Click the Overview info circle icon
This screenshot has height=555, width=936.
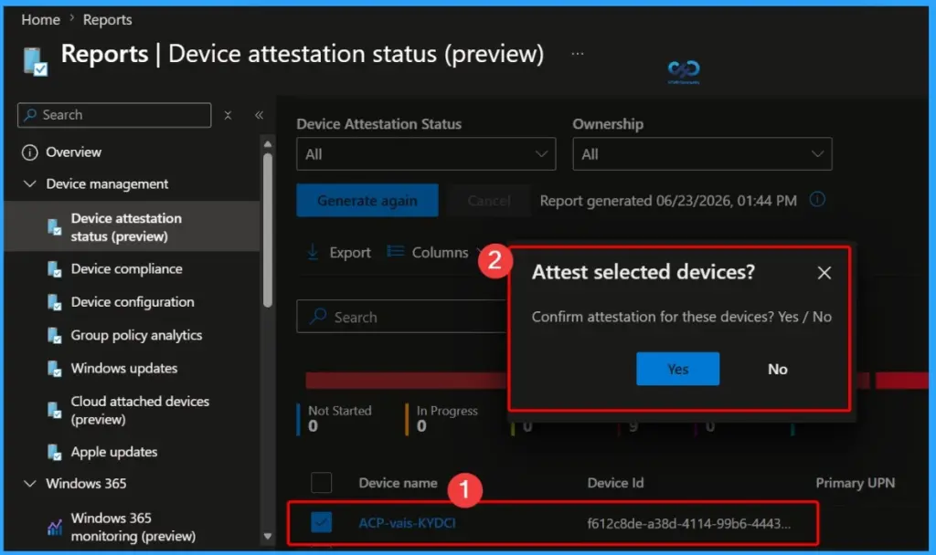point(30,152)
